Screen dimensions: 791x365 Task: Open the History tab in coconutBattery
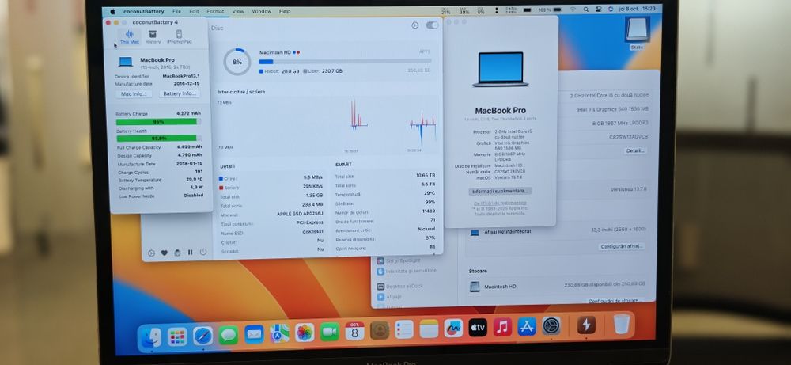[x=153, y=37]
